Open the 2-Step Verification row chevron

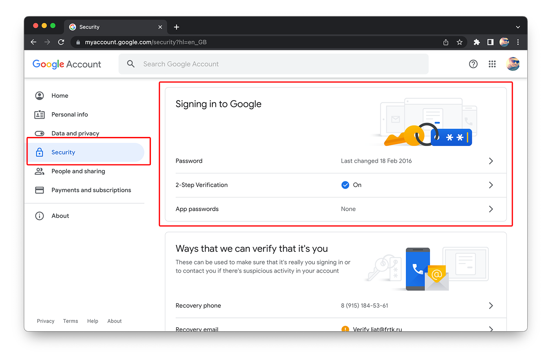(x=491, y=185)
